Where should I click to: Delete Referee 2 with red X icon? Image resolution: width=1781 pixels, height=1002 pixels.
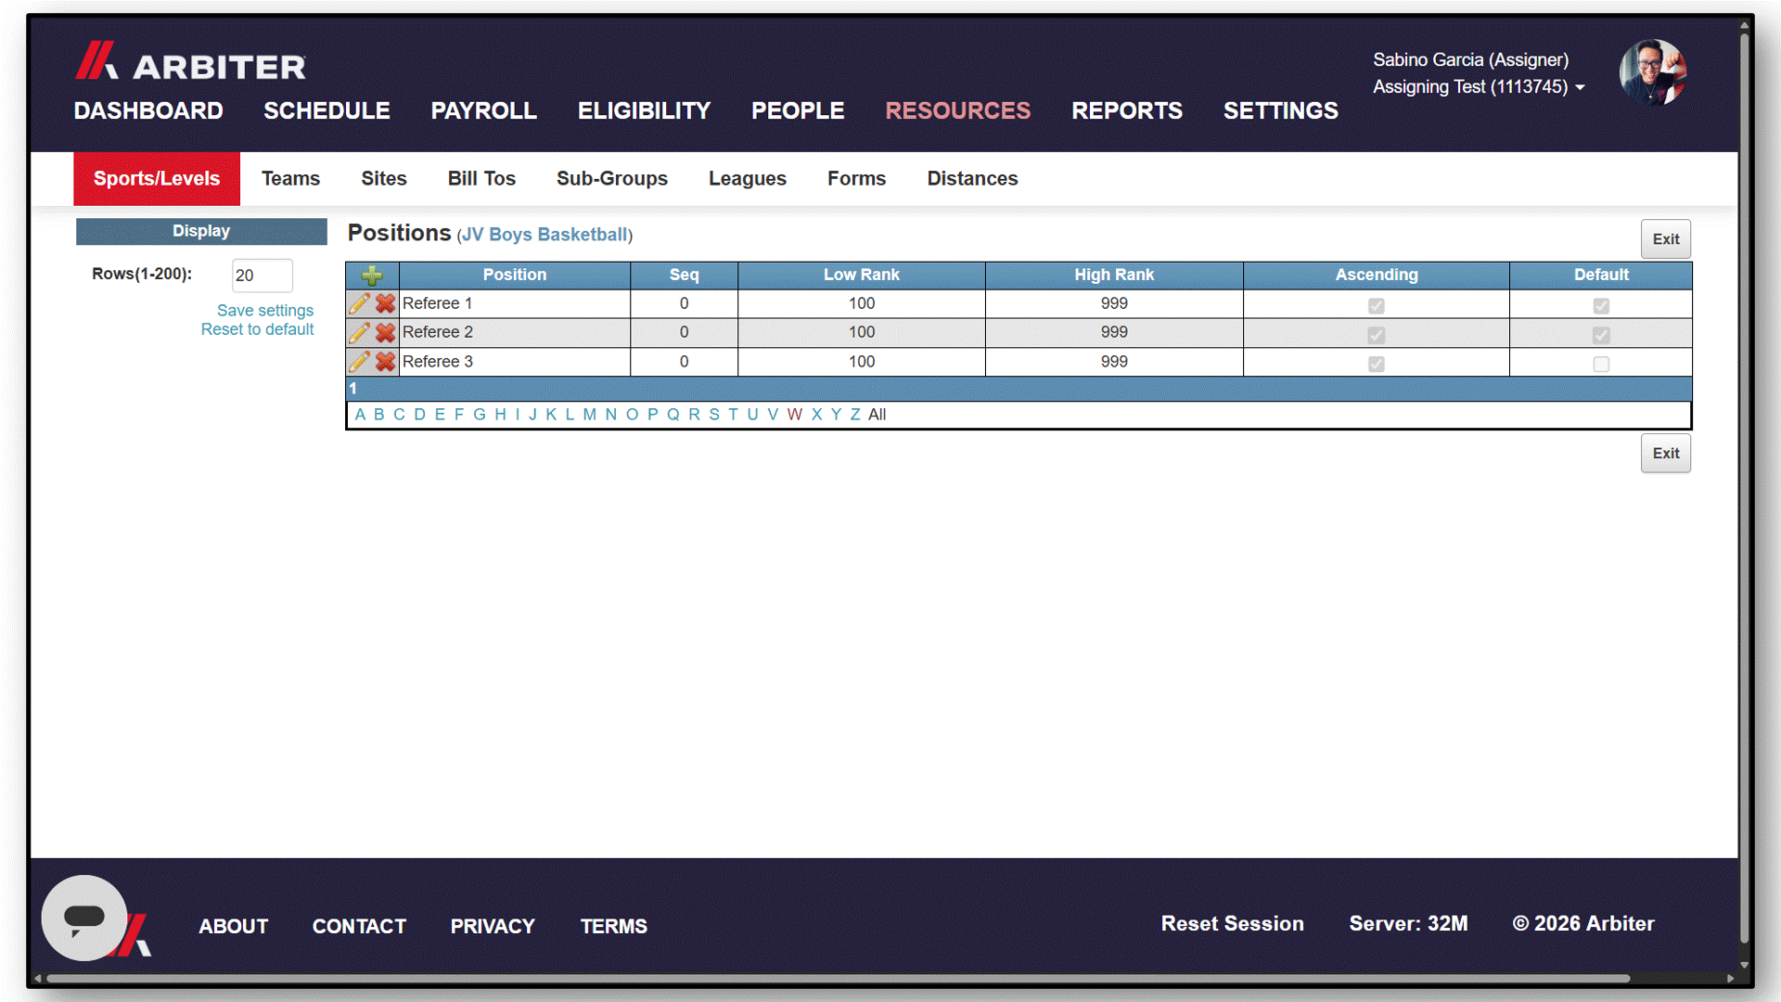click(x=385, y=332)
